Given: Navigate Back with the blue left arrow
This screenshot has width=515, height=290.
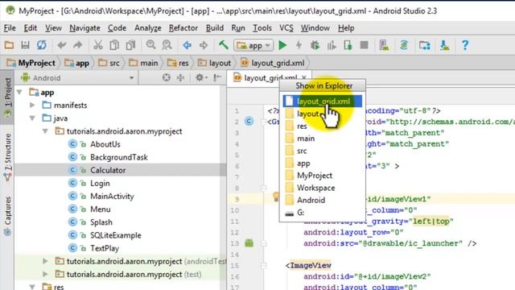Looking at the screenshot, I should (x=187, y=45).
